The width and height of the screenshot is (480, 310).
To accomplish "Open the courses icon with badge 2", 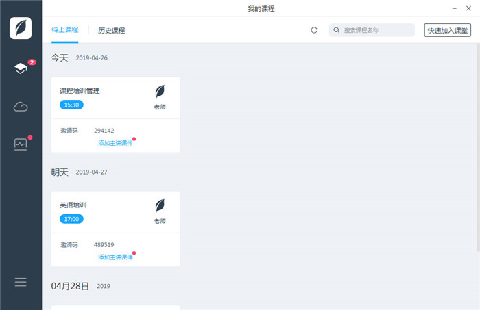I will (21, 68).
